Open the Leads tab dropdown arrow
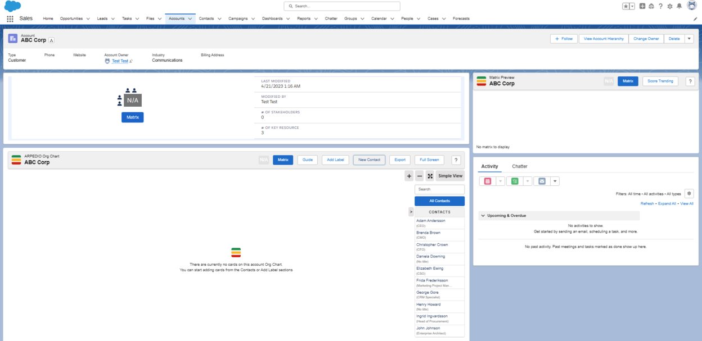Viewport: 702px width, 341px height. click(113, 19)
